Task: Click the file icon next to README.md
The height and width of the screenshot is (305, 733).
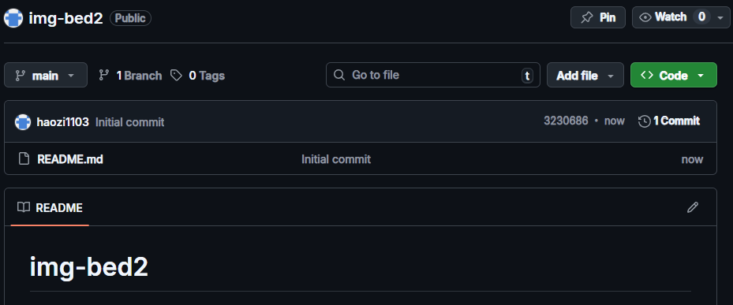Action: tap(24, 159)
